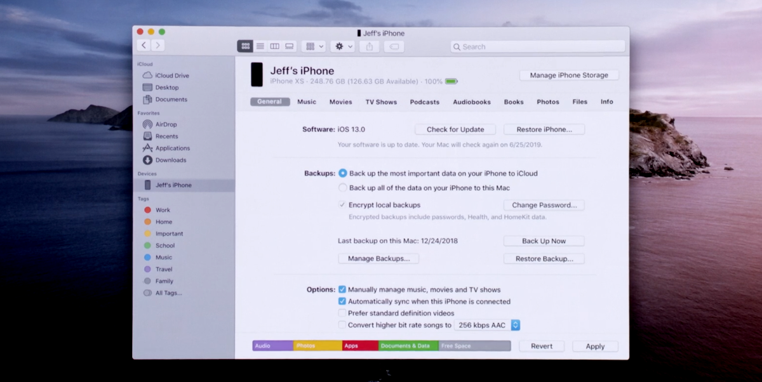
Task: Disable automatic sync when iPhone connected
Action: pos(342,301)
